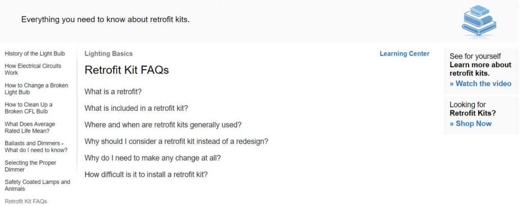Open the Learning Center link
Viewport: 520px width, 206px height.
[x=404, y=53]
